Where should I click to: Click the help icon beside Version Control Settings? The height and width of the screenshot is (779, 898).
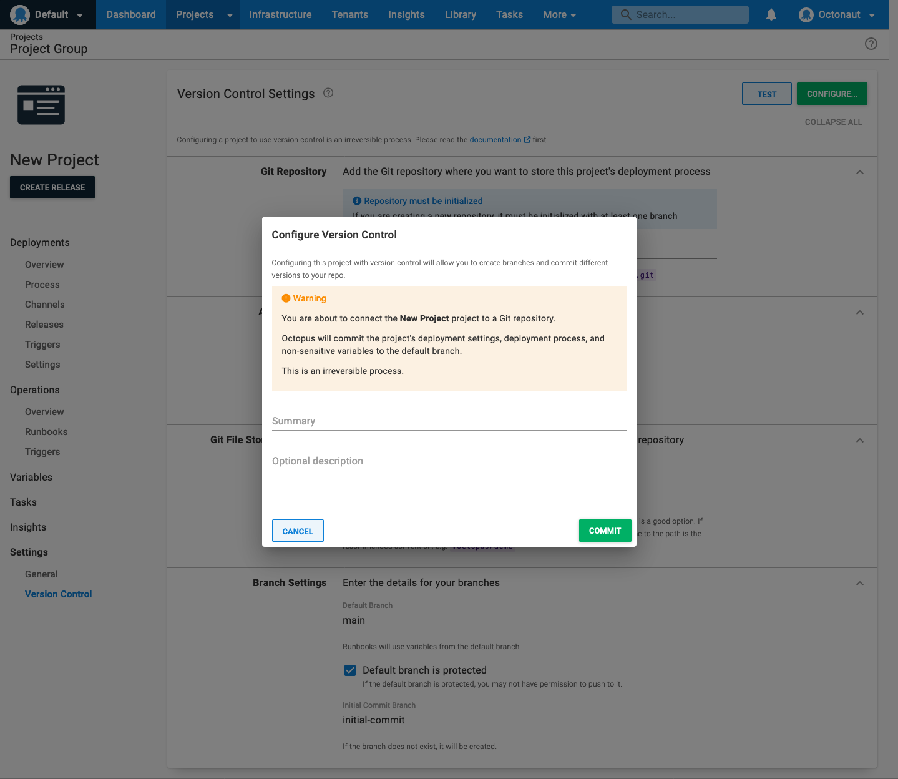click(328, 92)
